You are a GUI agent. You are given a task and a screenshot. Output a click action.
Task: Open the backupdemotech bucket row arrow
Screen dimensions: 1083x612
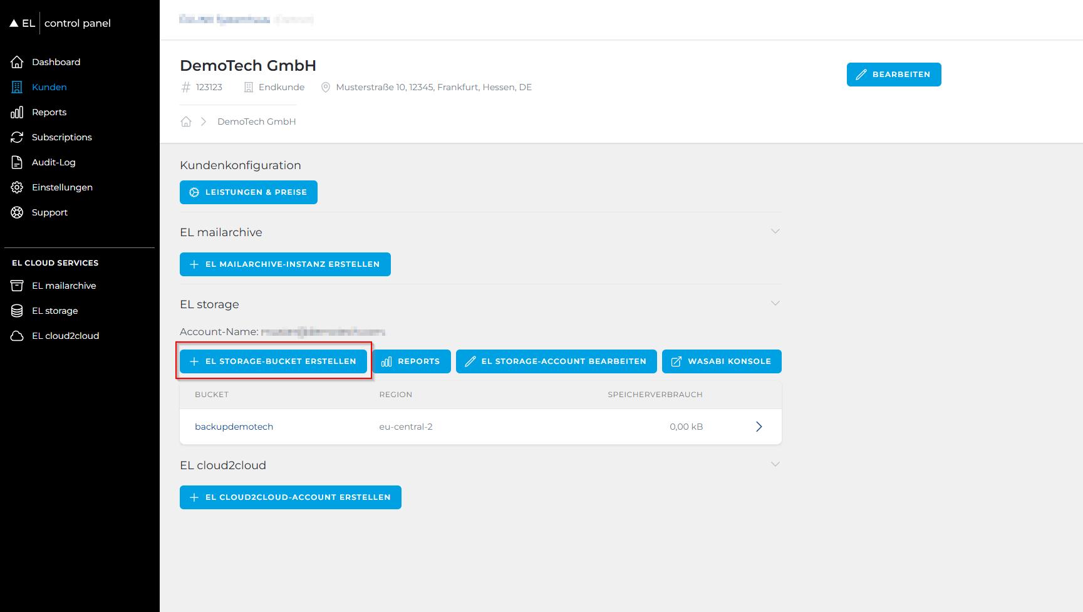pyautogui.click(x=759, y=427)
